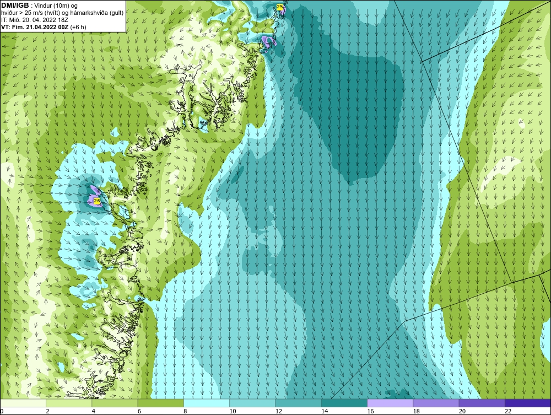551x415 pixels.
Task: Pick the 12–14 m/s teal swatch
Action: pyautogui.click(x=298, y=403)
